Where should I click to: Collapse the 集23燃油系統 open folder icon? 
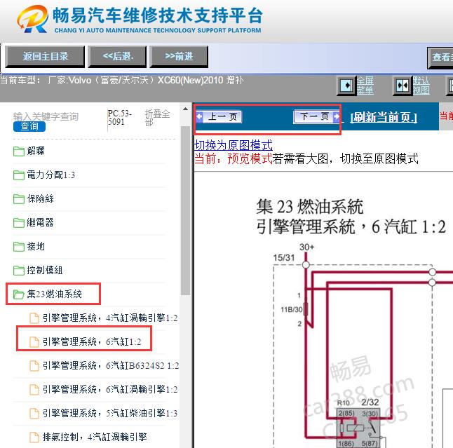pyautogui.click(x=19, y=294)
